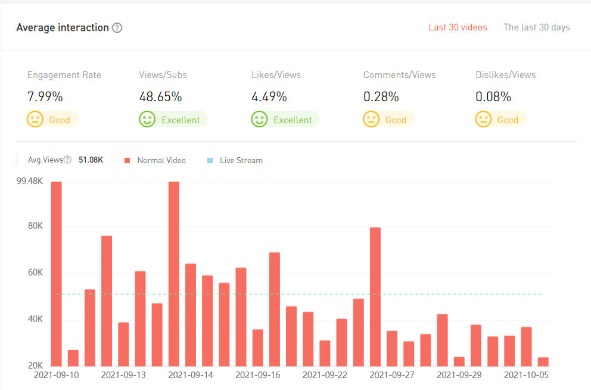This screenshot has height=390, width=591.
Task: Click the Dislikes/Views neutral face icon
Action: pos(483,120)
